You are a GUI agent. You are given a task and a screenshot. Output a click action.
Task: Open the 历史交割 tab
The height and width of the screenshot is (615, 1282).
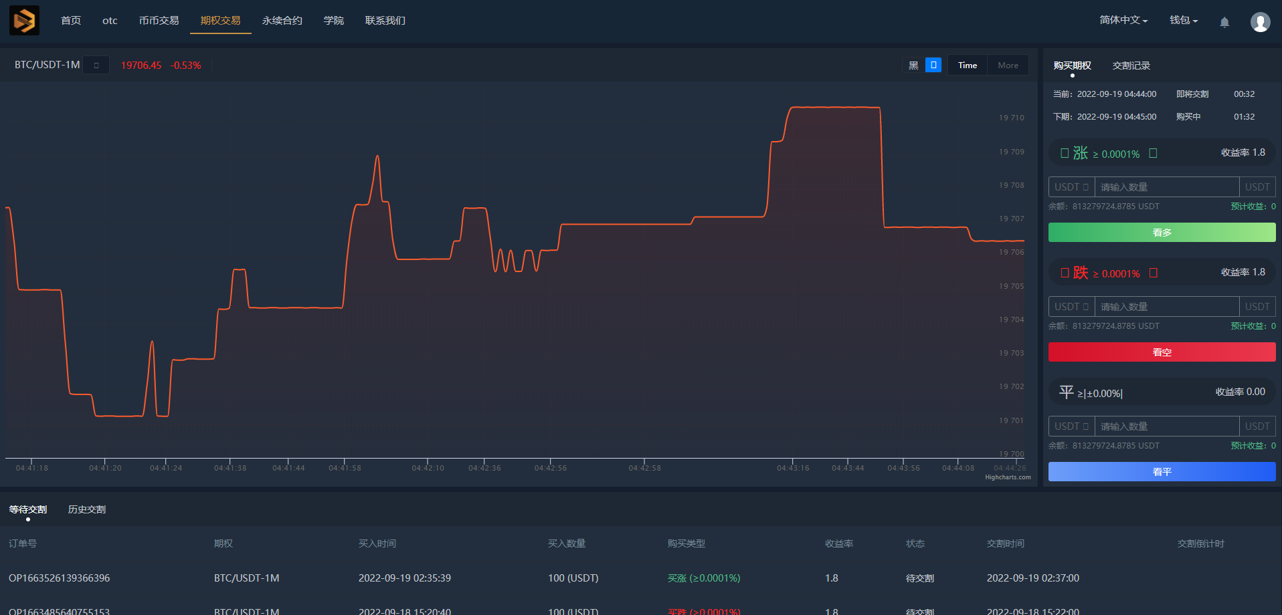[87, 509]
